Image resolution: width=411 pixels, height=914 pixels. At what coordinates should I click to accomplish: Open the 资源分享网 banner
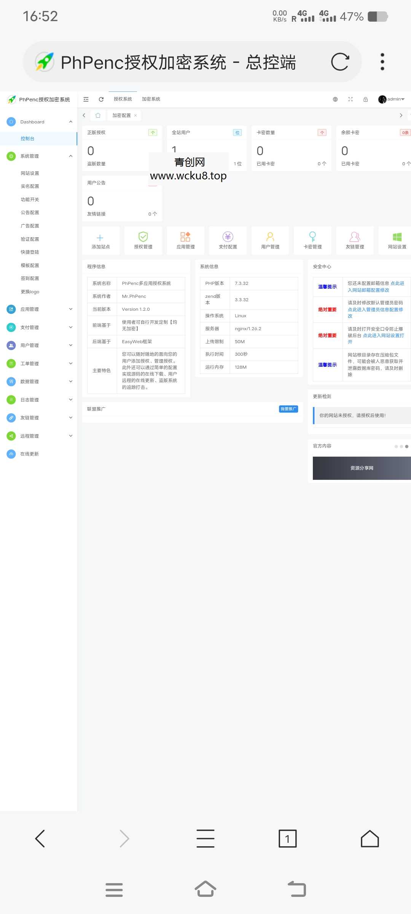362,468
